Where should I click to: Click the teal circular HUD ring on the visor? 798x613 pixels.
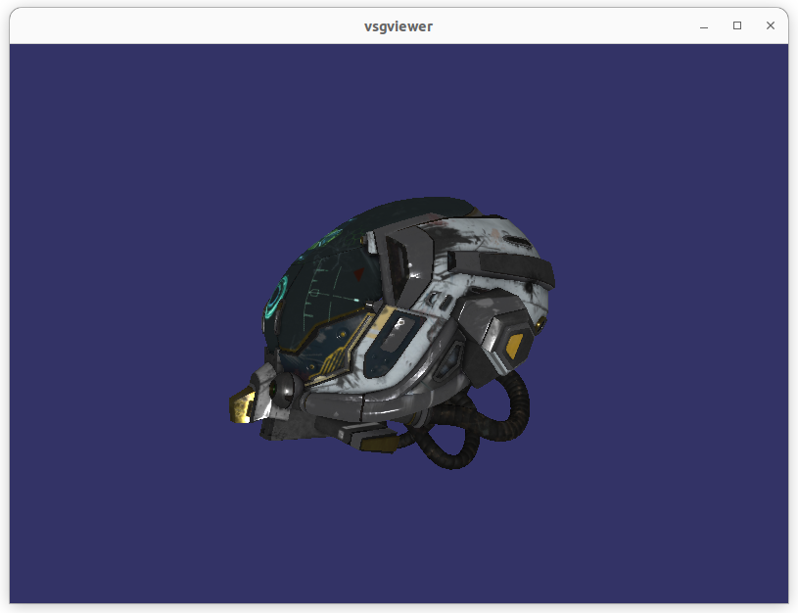coord(275,297)
